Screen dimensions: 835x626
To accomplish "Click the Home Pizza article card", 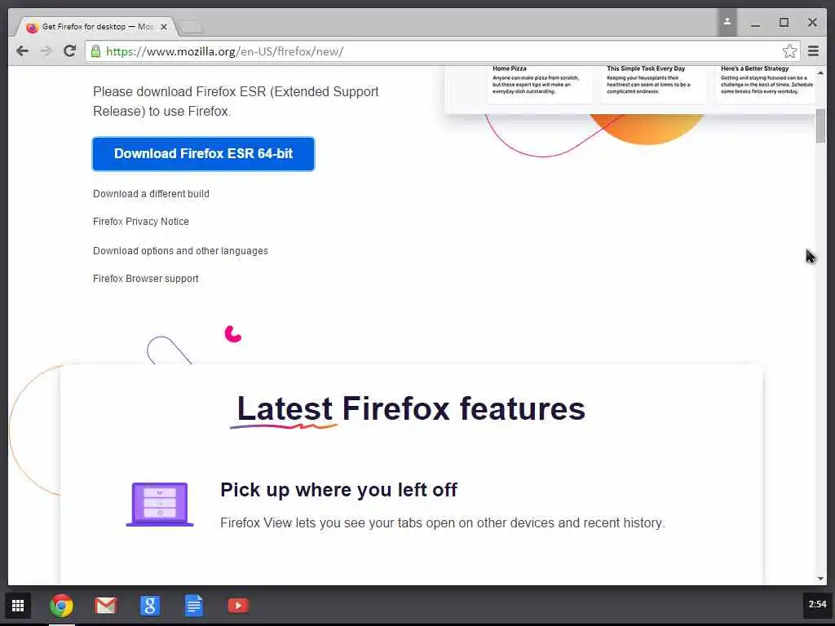I will (x=540, y=83).
